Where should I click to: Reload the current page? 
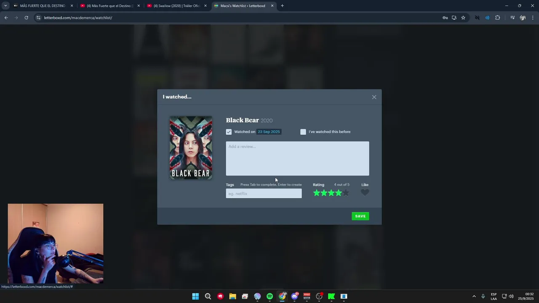26,18
